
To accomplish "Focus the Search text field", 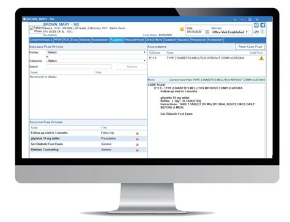I will pyautogui.click(x=79, y=67).
